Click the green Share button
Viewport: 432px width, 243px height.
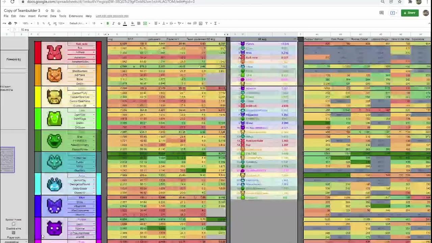(x=410, y=13)
